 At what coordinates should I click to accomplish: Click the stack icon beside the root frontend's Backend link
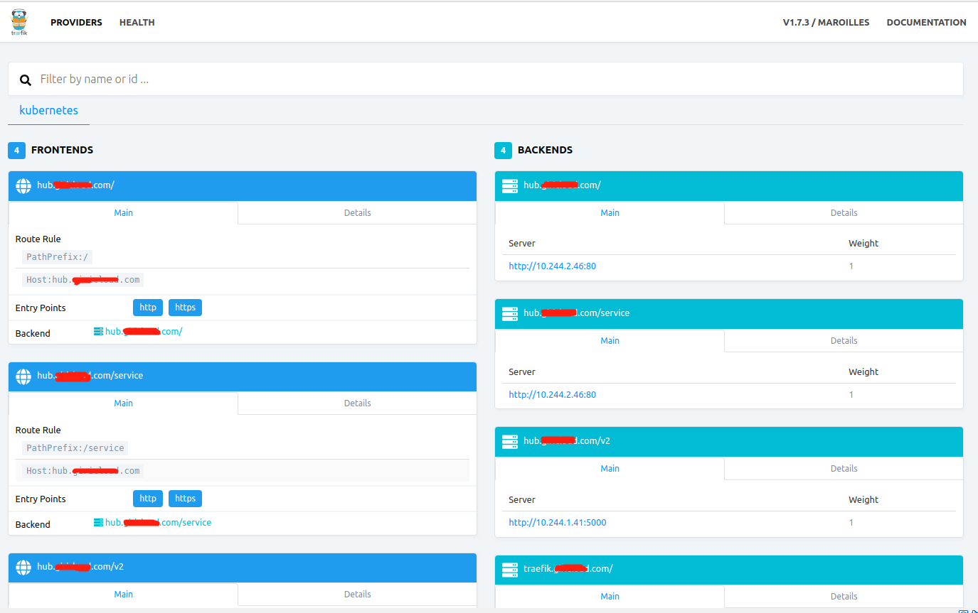(x=99, y=331)
